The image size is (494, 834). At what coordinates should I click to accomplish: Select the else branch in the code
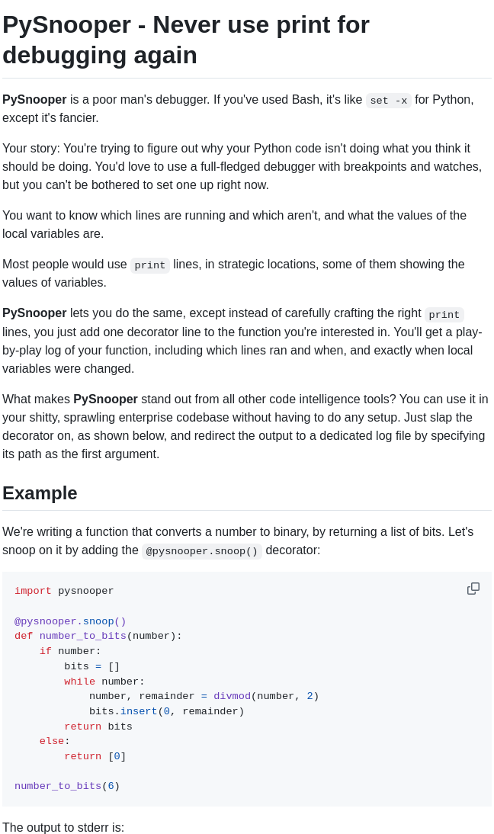click(52, 741)
